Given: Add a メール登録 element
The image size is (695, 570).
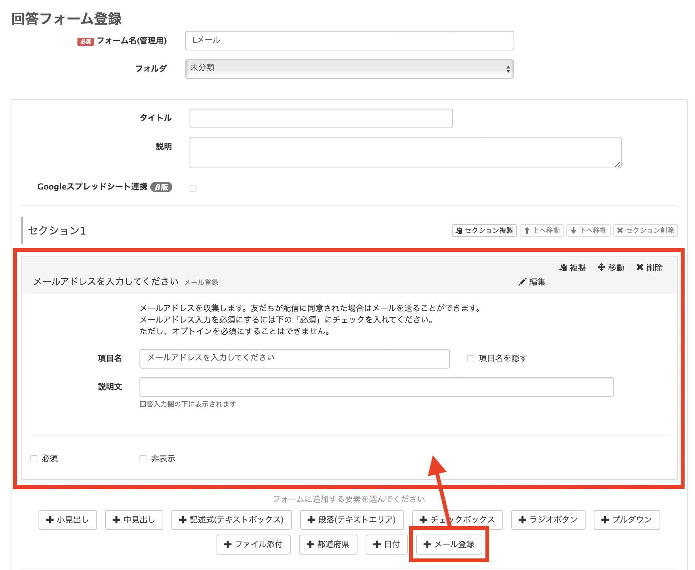Looking at the screenshot, I should (448, 544).
